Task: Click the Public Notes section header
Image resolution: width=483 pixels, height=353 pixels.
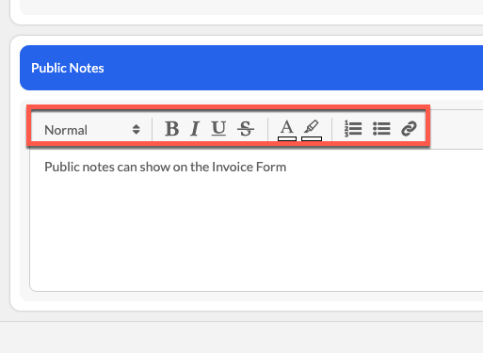Action: point(251,68)
